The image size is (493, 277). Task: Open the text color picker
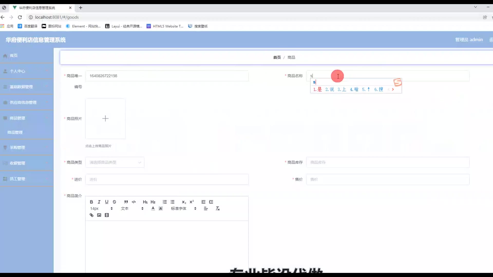pos(153,209)
